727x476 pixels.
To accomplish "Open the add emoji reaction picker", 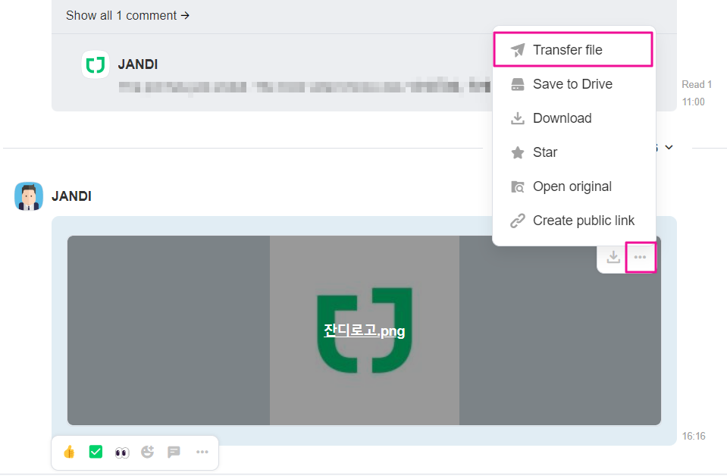I will coord(147,452).
